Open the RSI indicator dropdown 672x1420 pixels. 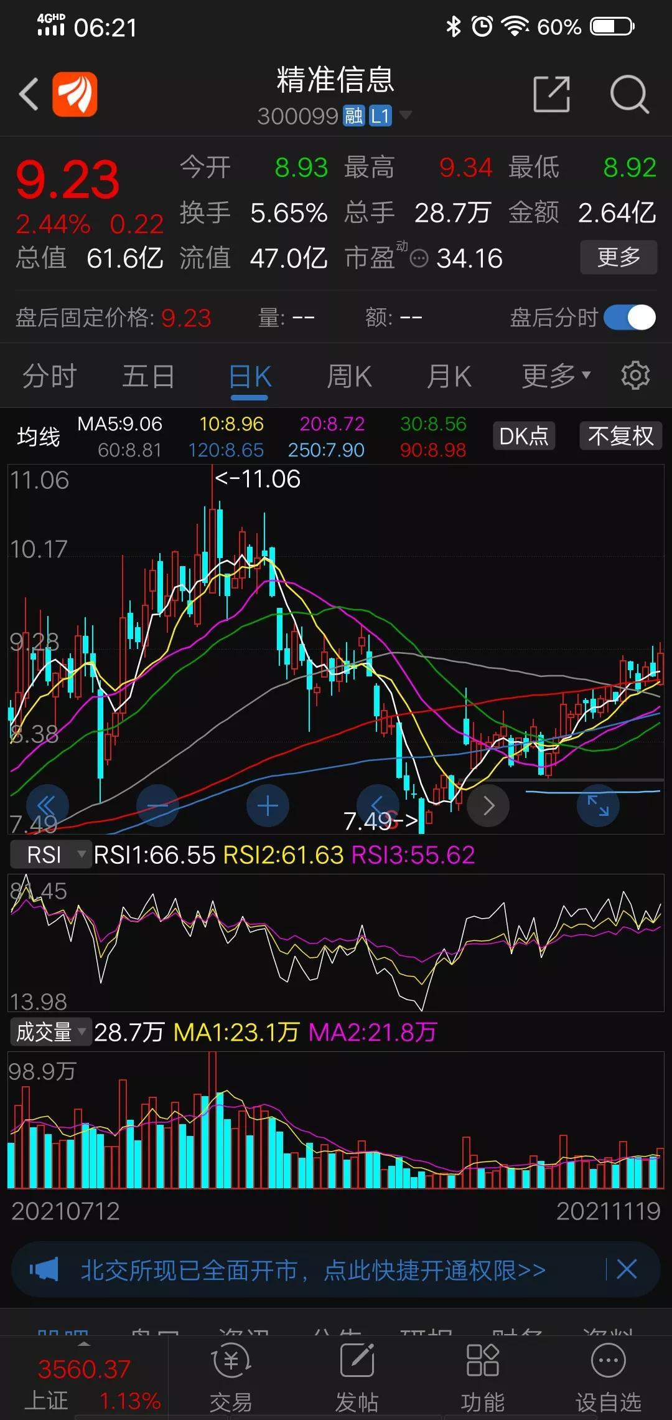coord(50,854)
